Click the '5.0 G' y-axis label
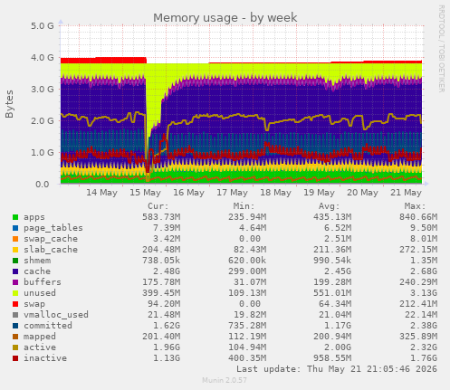This screenshot has width=450, height=390. point(43,25)
